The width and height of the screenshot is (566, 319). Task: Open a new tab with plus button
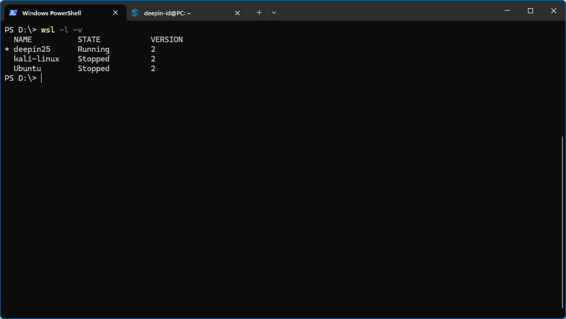[259, 13]
